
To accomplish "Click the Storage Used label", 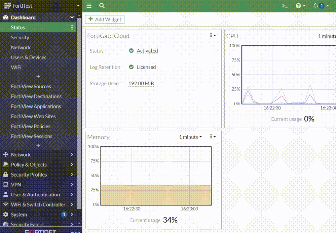I will pos(104,84).
